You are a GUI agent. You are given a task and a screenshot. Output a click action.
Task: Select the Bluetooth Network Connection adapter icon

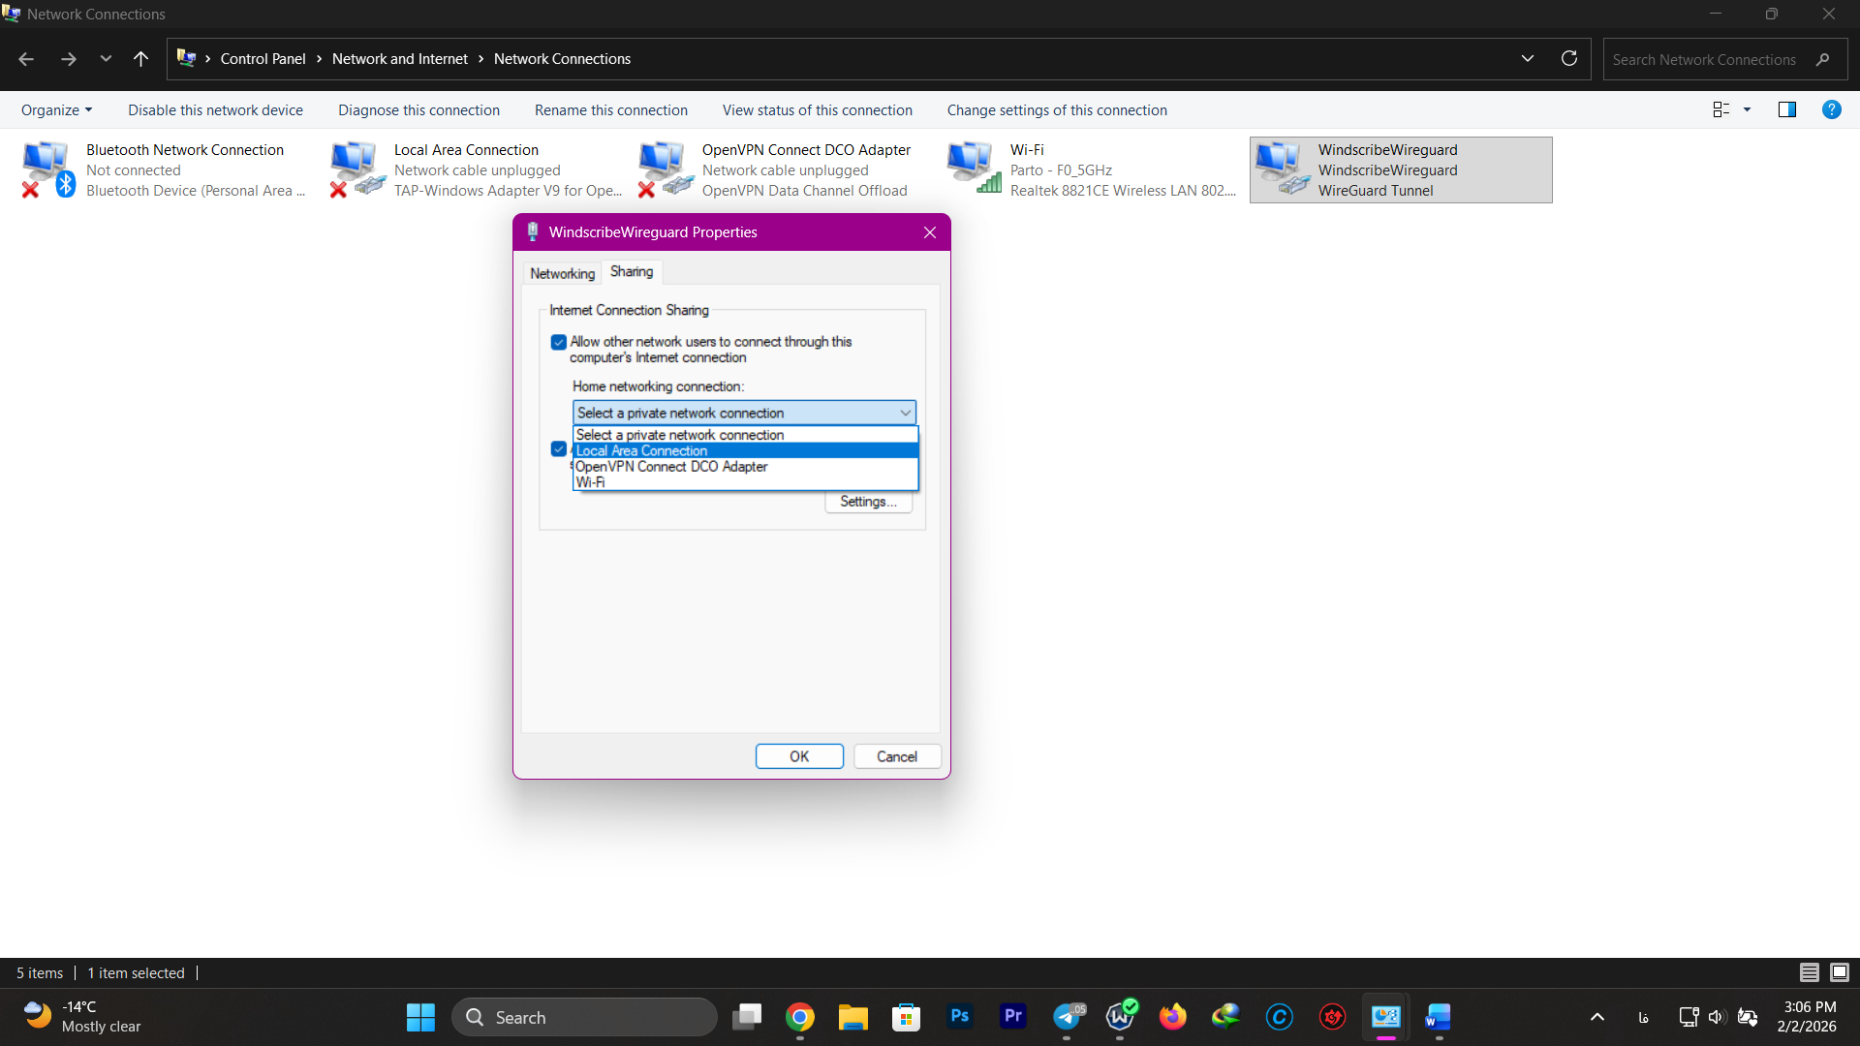coord(46,169)
